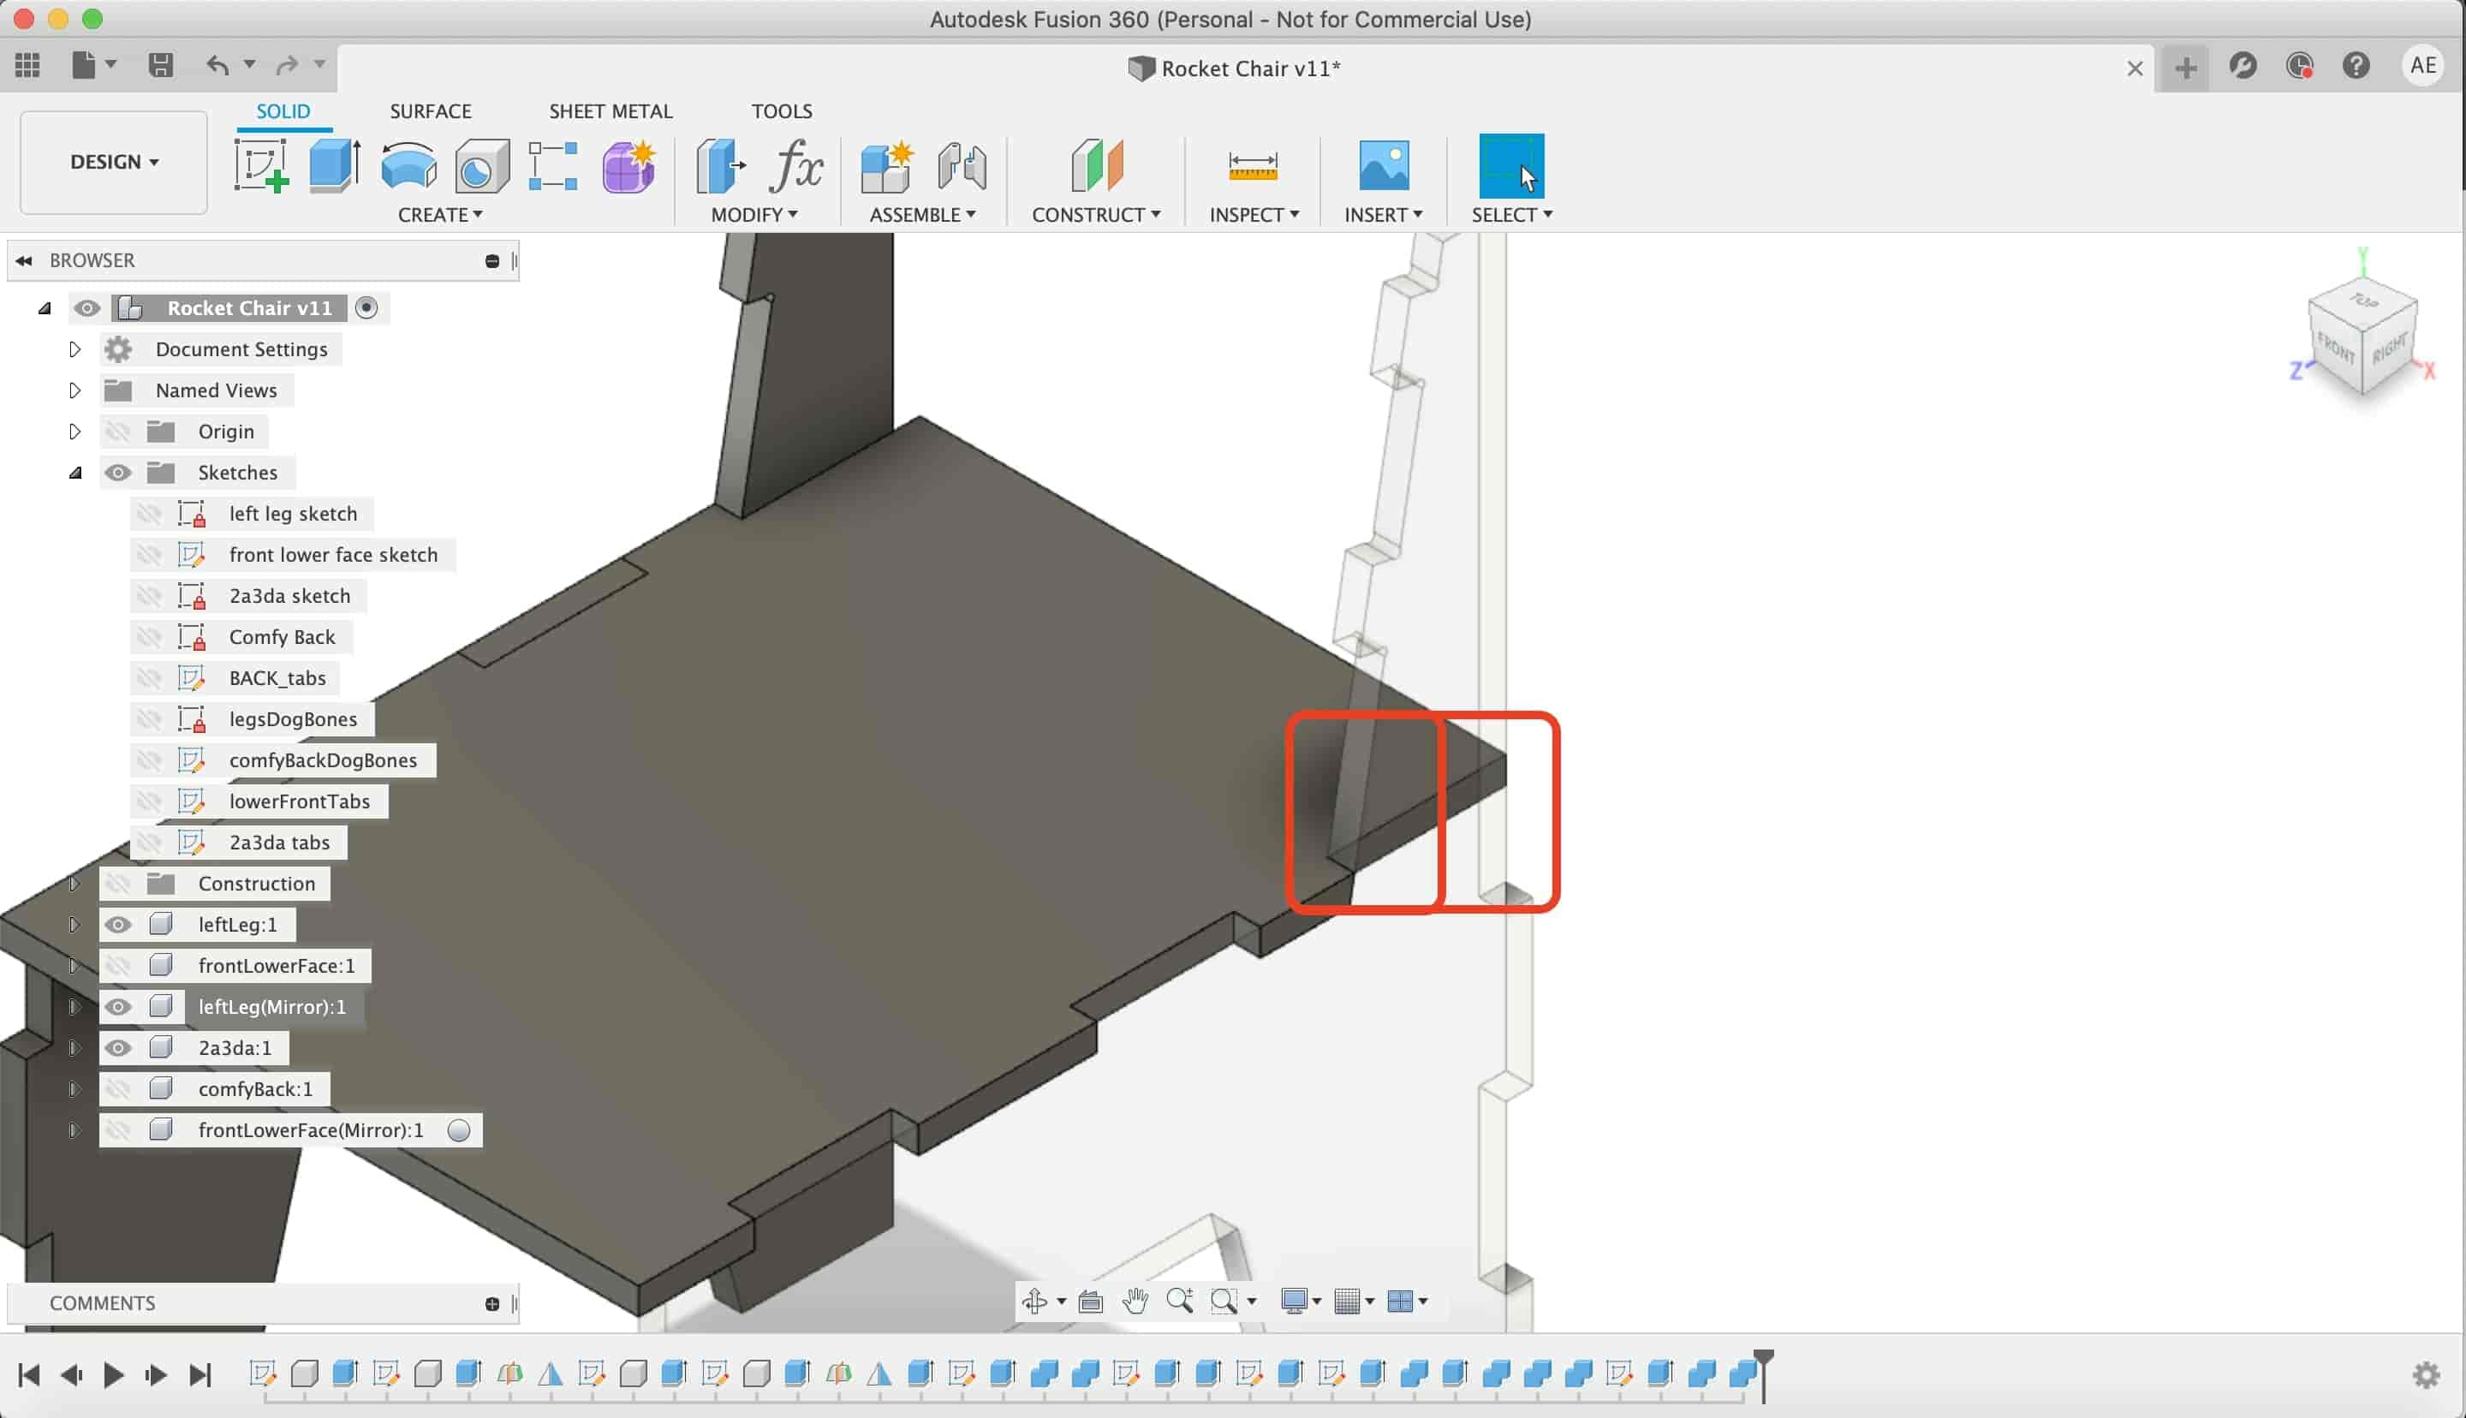Click the Offset Plane construct icon
This screenshot has height=1418, width=2466.
[x=1097, y=165]
